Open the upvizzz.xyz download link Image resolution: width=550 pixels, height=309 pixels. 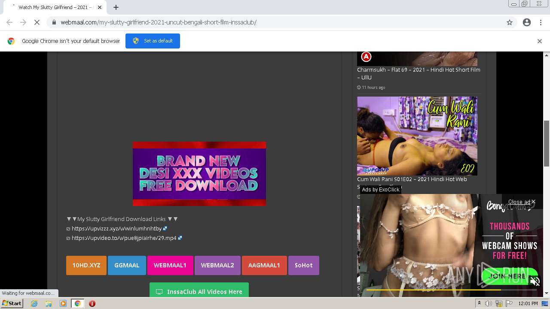click(116, 228)
